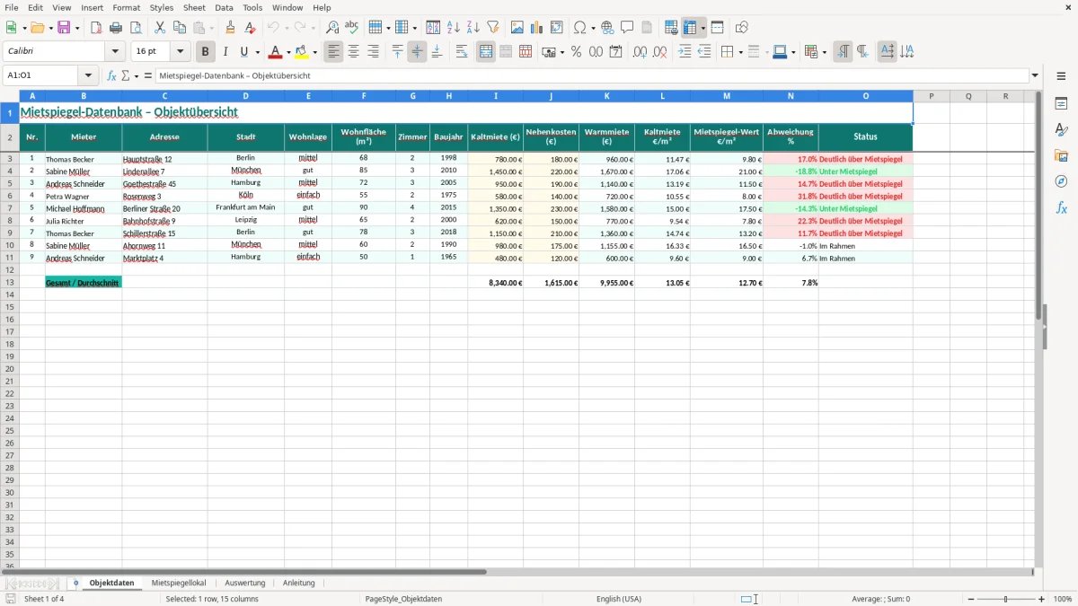Click zoom out minus button

[970, 599]
